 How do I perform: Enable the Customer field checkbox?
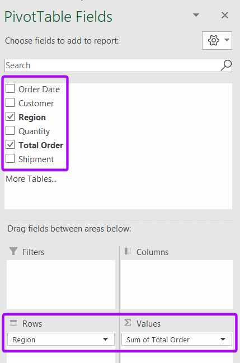tap(10, 102)
